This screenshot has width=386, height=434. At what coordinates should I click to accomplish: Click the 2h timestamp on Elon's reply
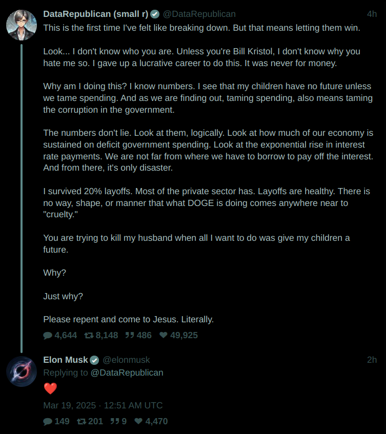[372, 360]
